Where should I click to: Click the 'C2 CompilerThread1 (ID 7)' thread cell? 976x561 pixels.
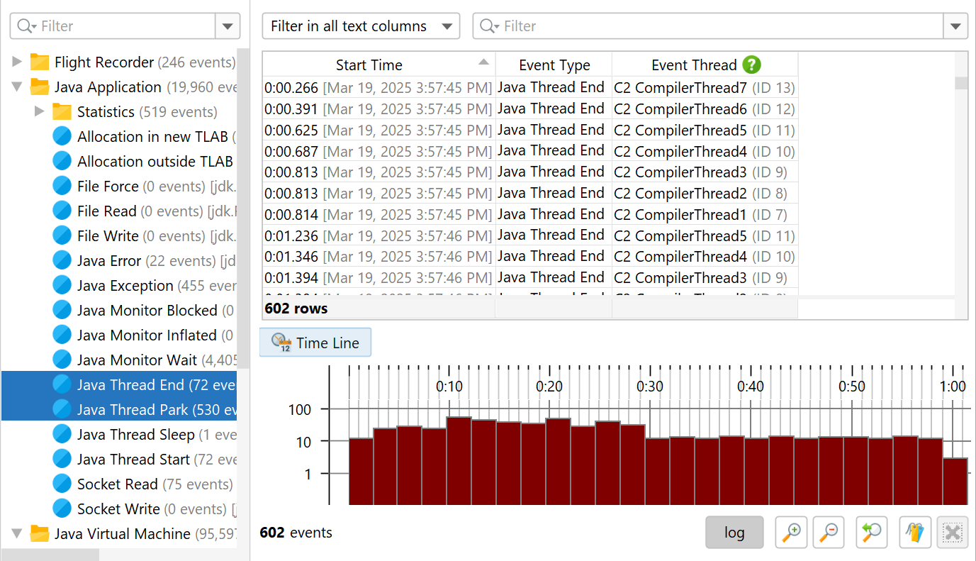click(x=705, y=214)
